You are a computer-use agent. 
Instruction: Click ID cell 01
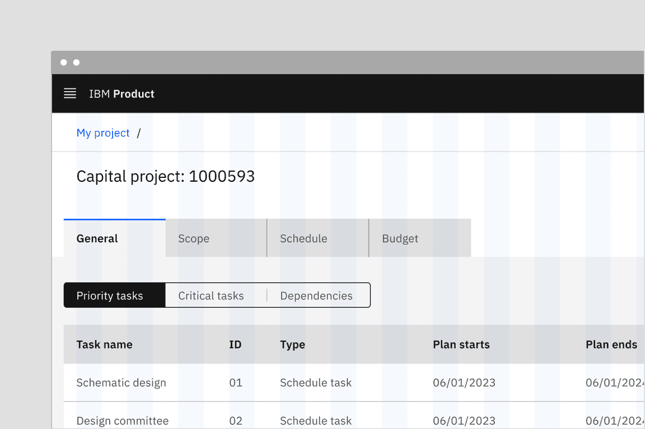236,383
